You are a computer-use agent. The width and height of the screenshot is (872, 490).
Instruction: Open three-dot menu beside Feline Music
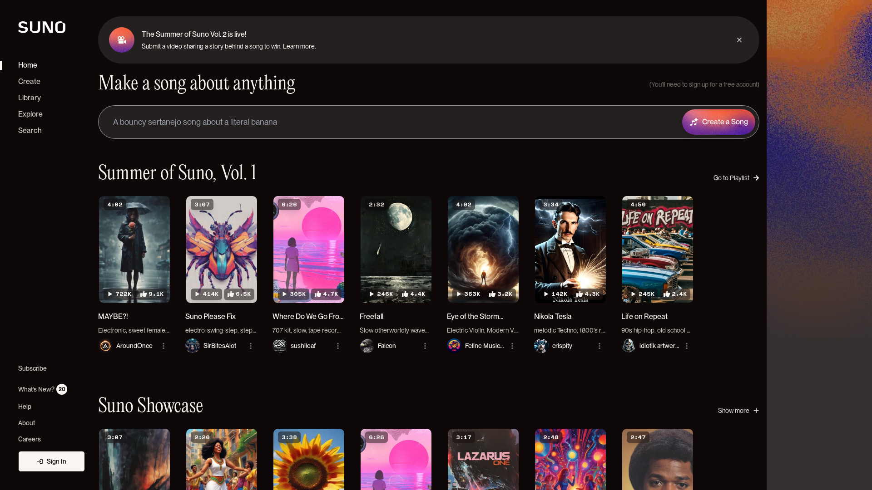[512, 346]
